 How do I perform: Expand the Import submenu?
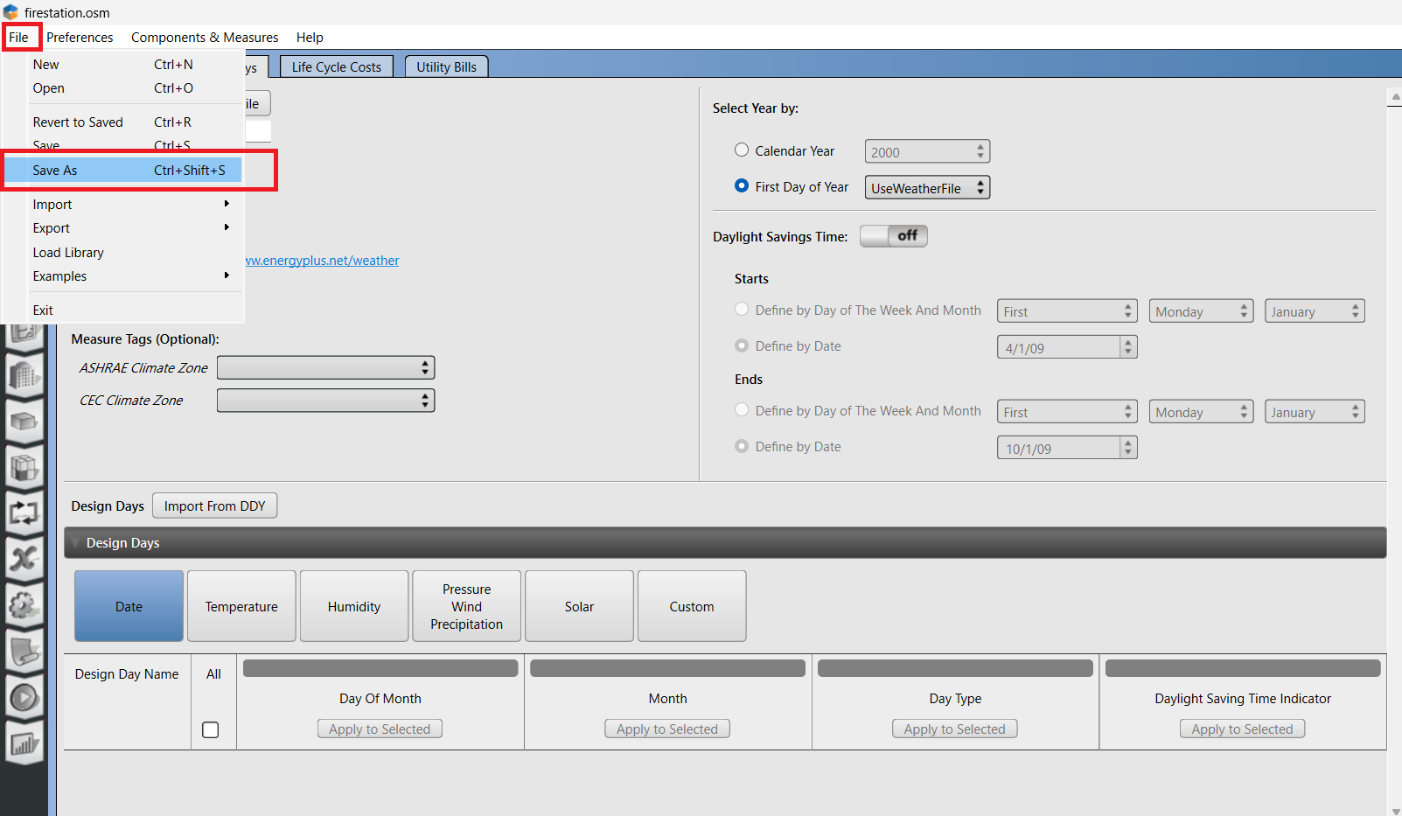click(122, 205)
